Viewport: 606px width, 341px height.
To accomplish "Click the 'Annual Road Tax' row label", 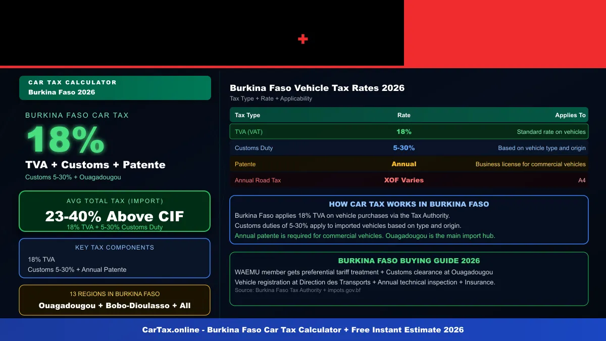I will pyautogui.click(x=258, y=180).
